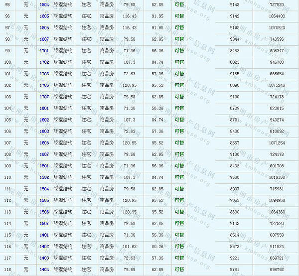The width and height of the screenshot is (299, 276).
Task: Click room 1706 hyperlink
Action: [44, 85]
